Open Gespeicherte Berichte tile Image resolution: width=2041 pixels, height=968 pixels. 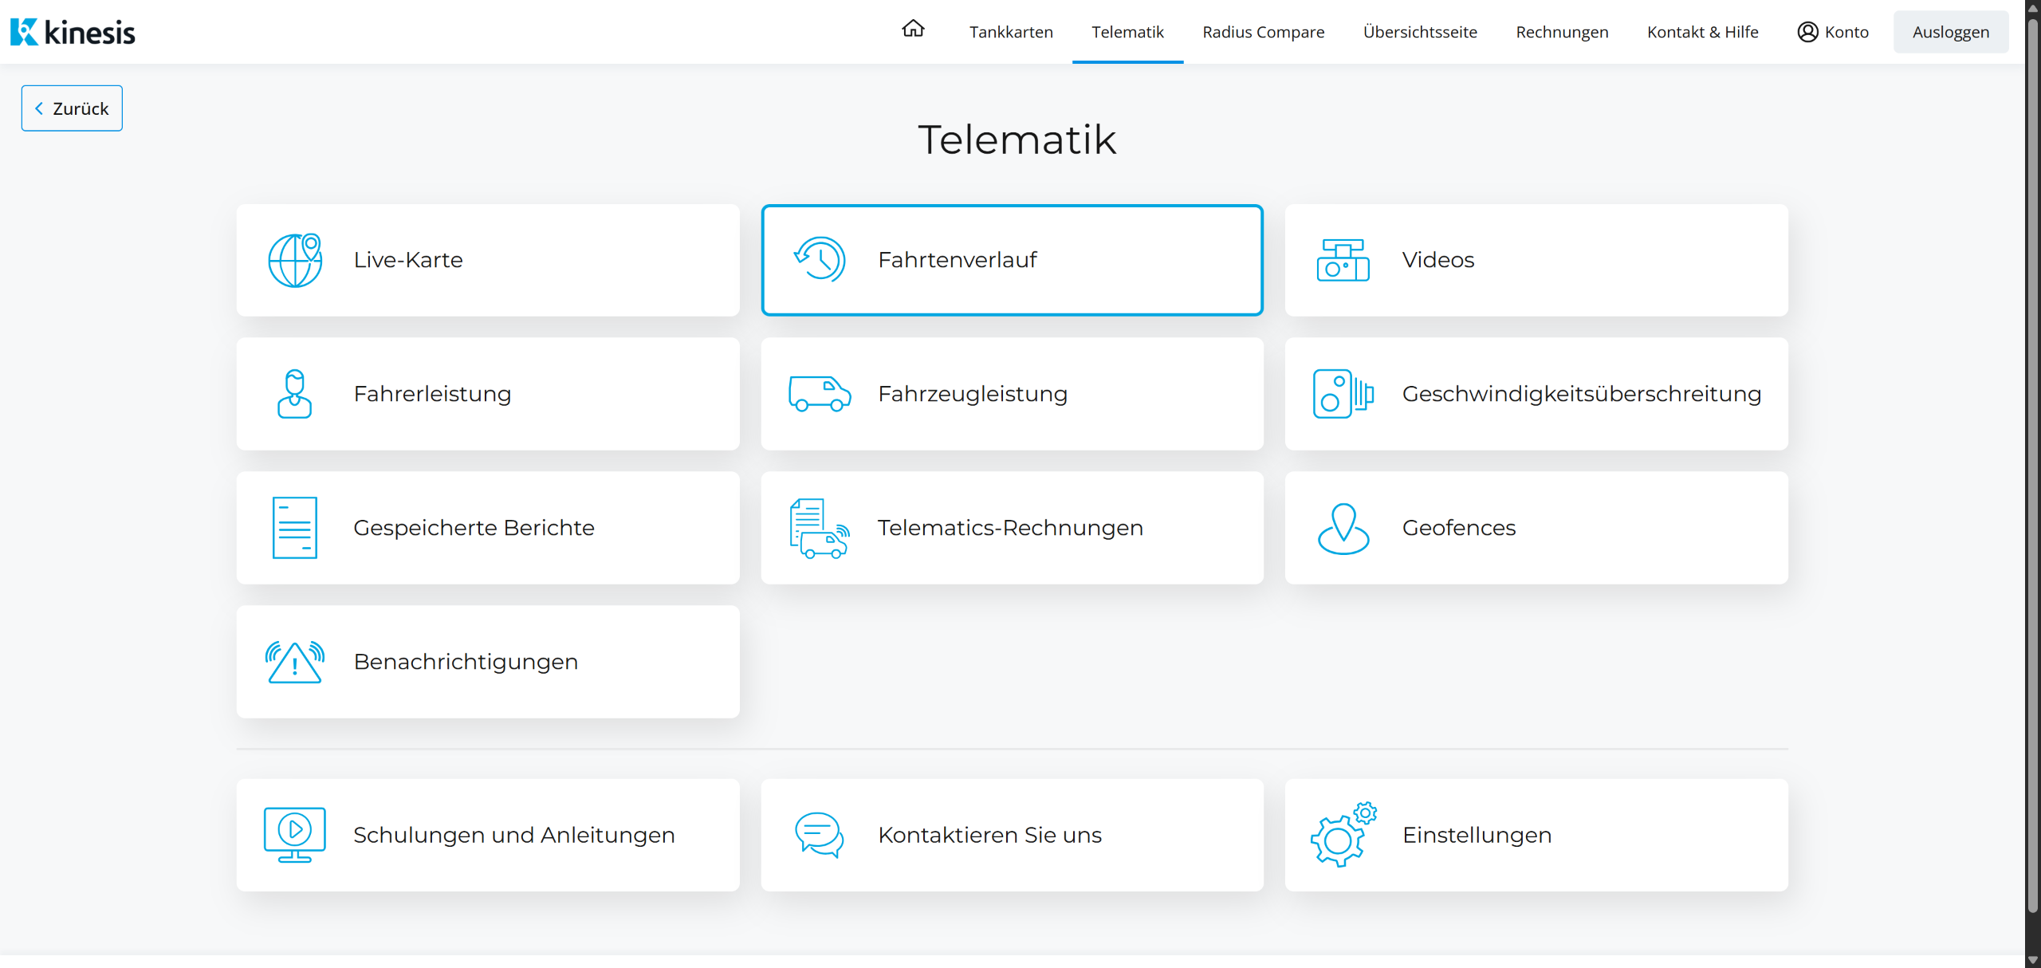point(488,528)
